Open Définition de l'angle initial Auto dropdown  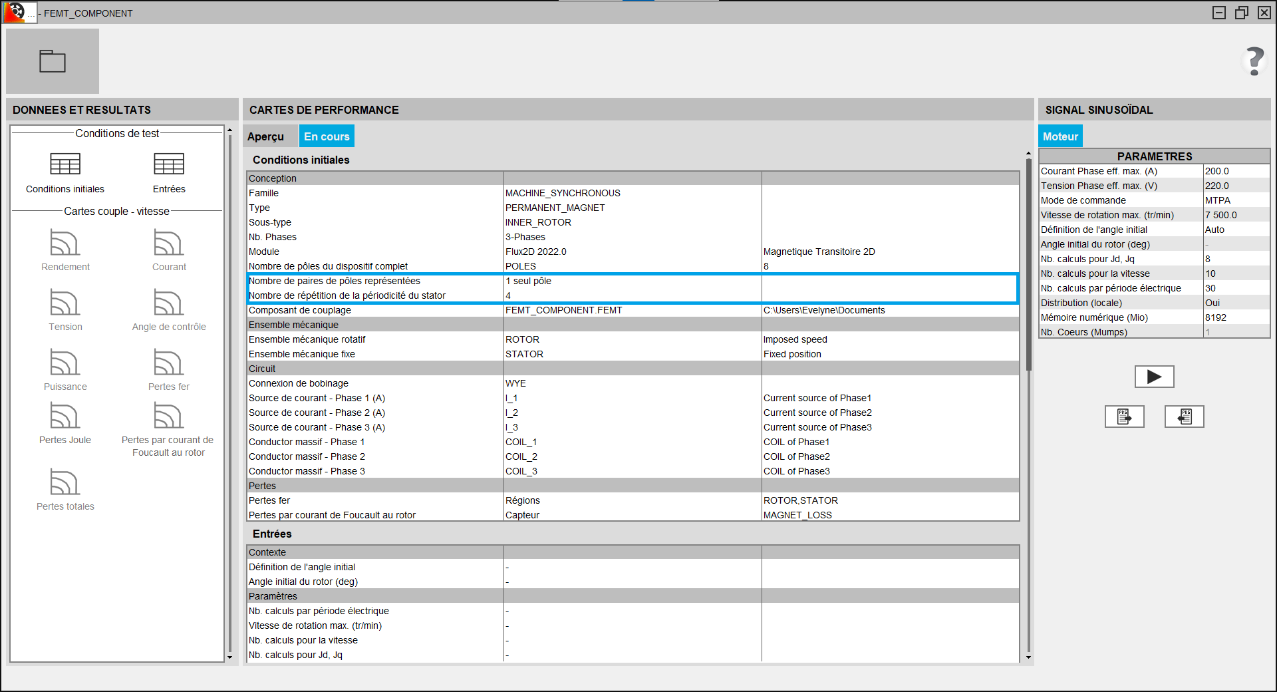click(1236, 230)
